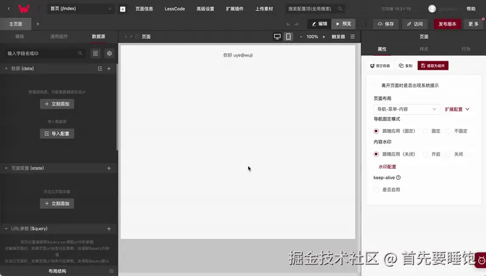Switch to the 行为 tab
The image size is (486, 276).
pos(466,49)
